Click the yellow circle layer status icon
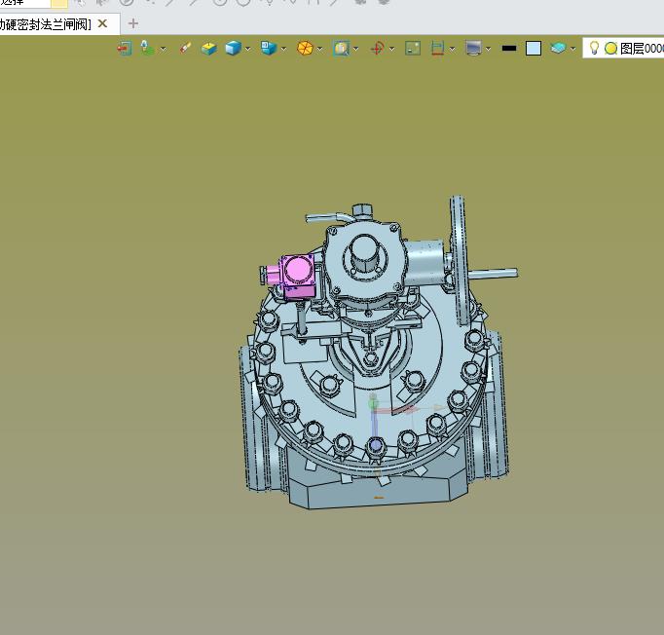The image size is (664, 635). [x=610, y=49]
